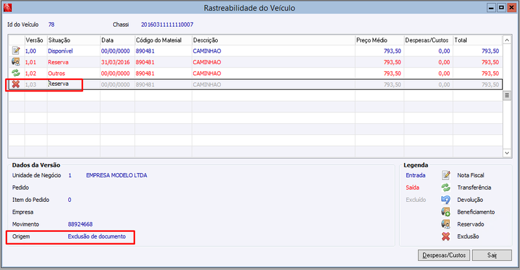Click the Transferência green arrows icon in Legenda

446,187
